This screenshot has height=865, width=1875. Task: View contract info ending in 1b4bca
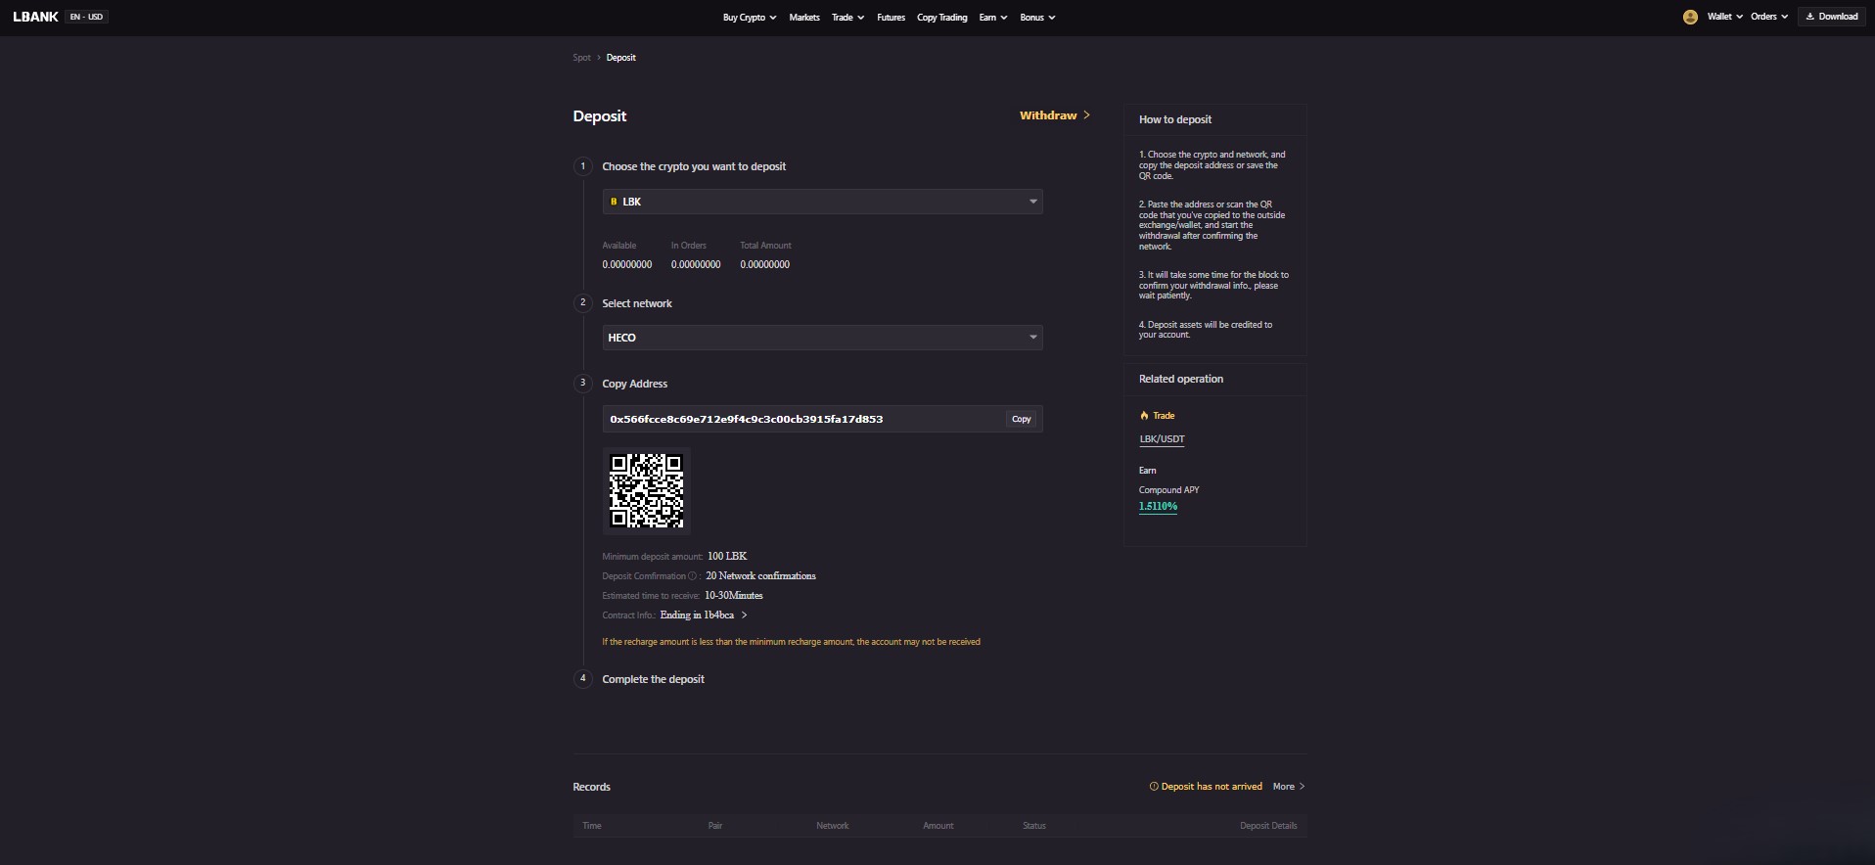point(704,615)
